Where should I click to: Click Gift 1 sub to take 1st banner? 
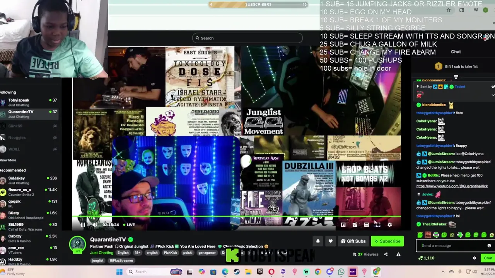click(456, 66)
